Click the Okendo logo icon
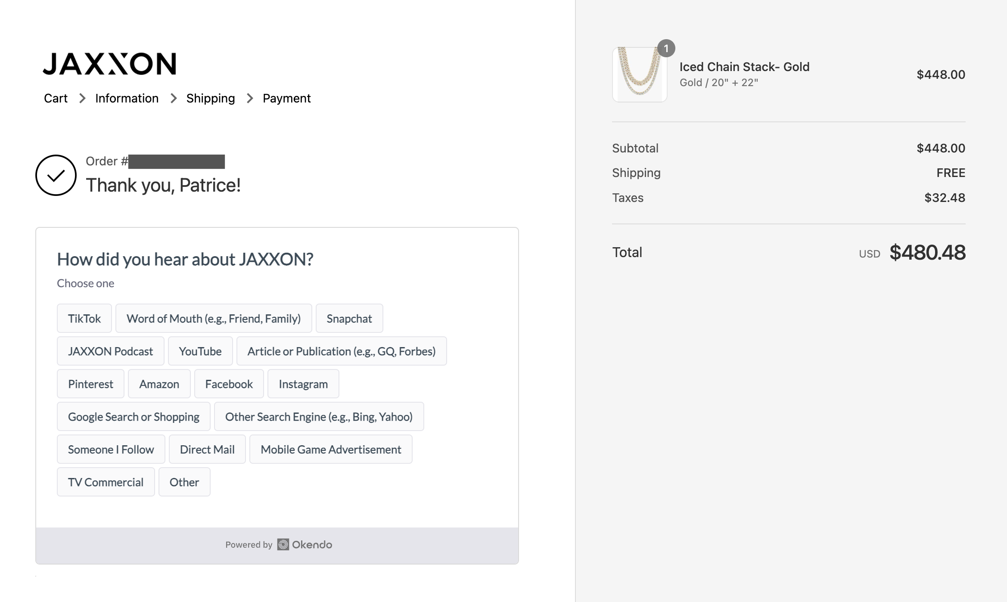Viewport: 1007px width, 602px height. [283, 545]
